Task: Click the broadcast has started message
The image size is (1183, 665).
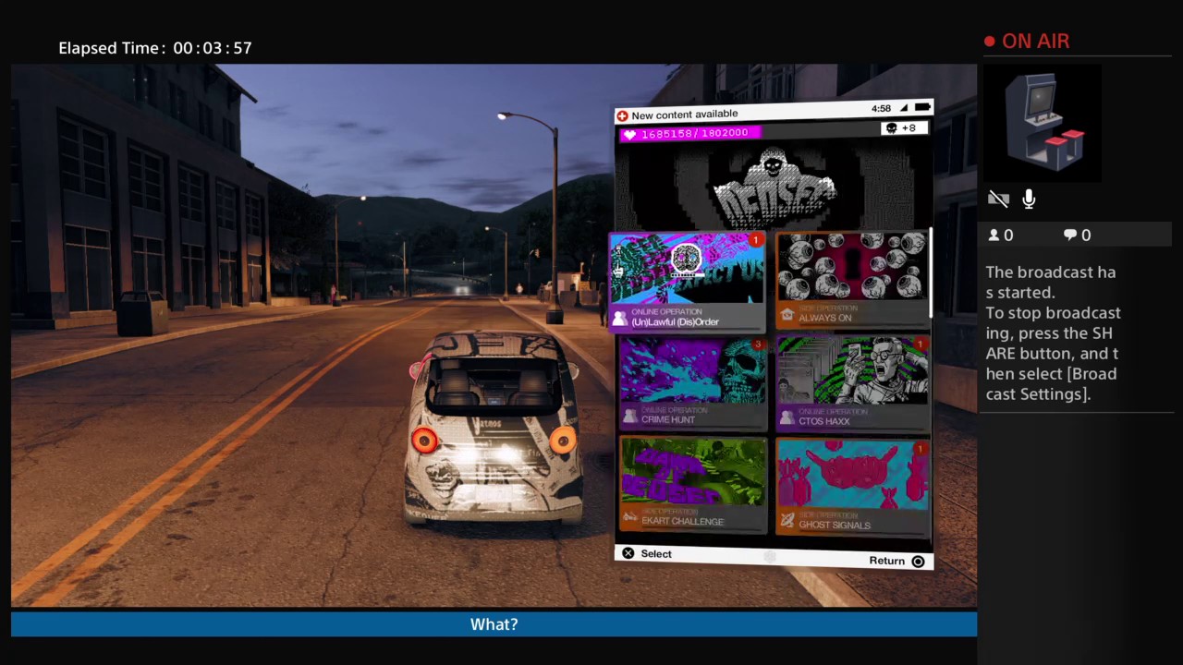Action: pyautogui.click(x=1054, y=332)
